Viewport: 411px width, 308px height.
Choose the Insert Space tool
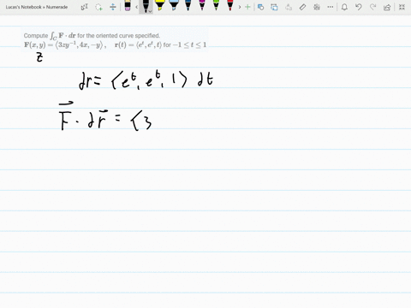pos(113,7)
